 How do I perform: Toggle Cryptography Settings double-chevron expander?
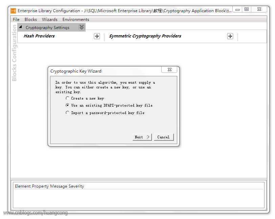[x=82, y=27]
